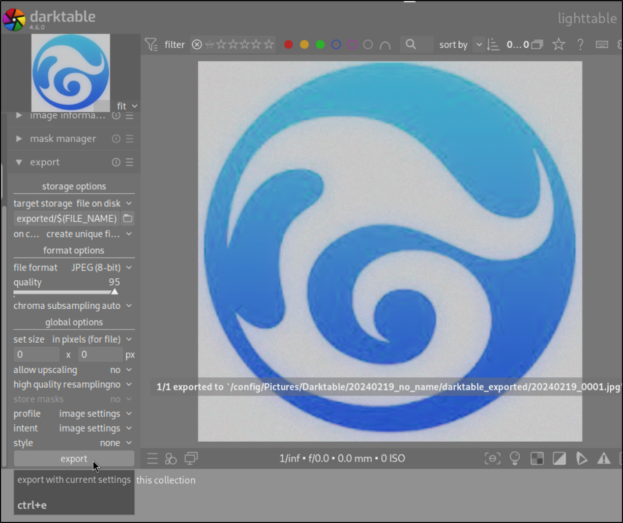Click the grouped images toggle icon
623x523 pixels.
pyautogui.click(x=537, y=45)
